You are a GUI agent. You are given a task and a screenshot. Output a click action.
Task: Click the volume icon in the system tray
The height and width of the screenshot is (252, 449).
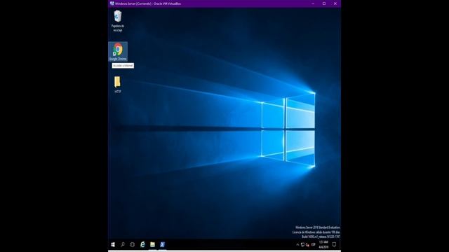pyautogui.click(x=307, y=244)
